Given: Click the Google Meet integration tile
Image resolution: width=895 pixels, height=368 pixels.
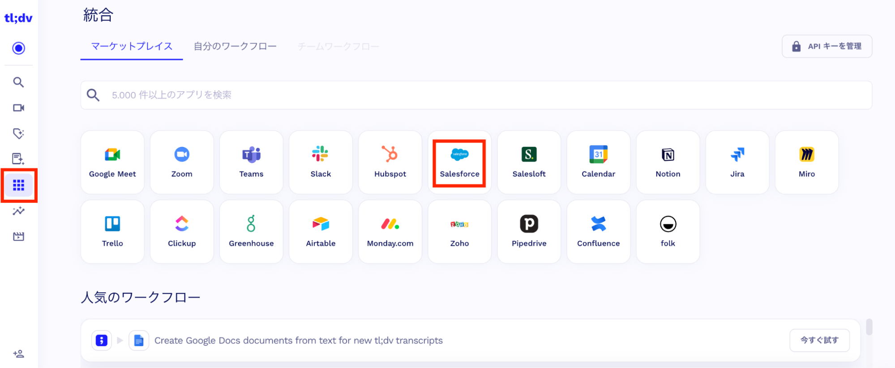Looking at the screenshot, I should click(x=112, y=163).
